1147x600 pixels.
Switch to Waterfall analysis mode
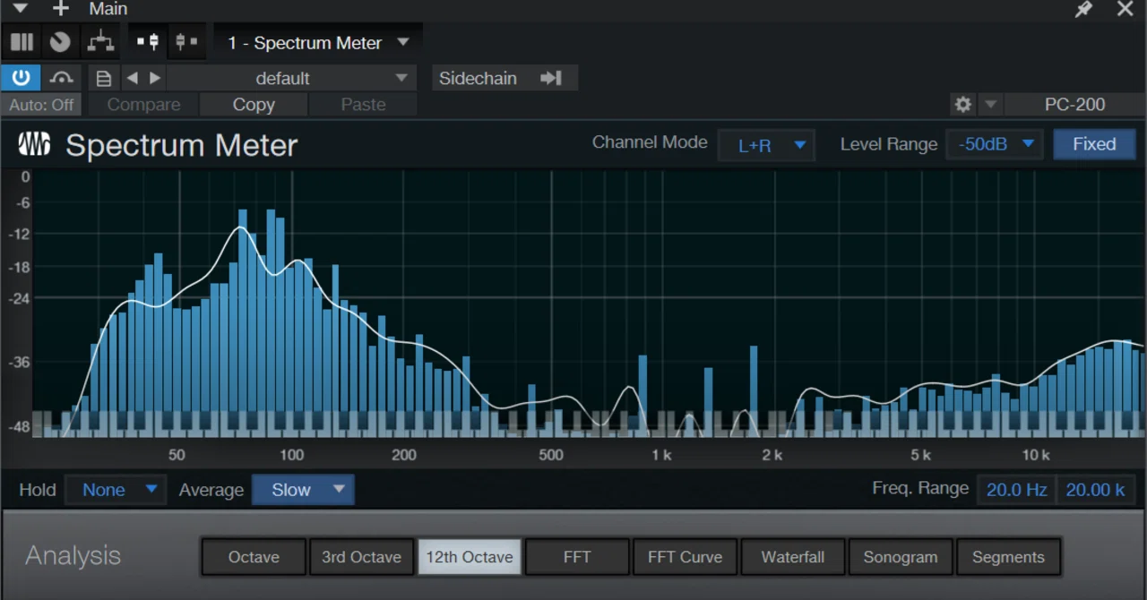click(793, 557)
